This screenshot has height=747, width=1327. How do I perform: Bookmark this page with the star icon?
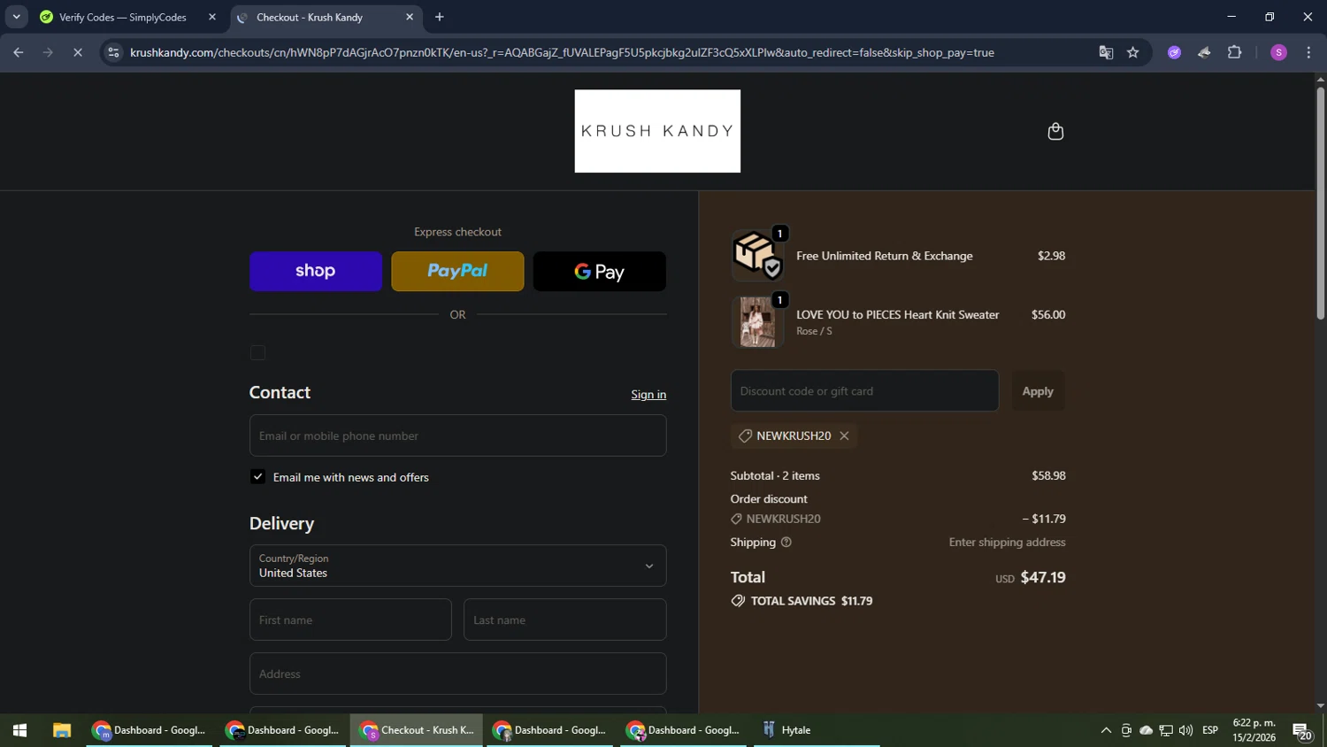(1132, 52)
